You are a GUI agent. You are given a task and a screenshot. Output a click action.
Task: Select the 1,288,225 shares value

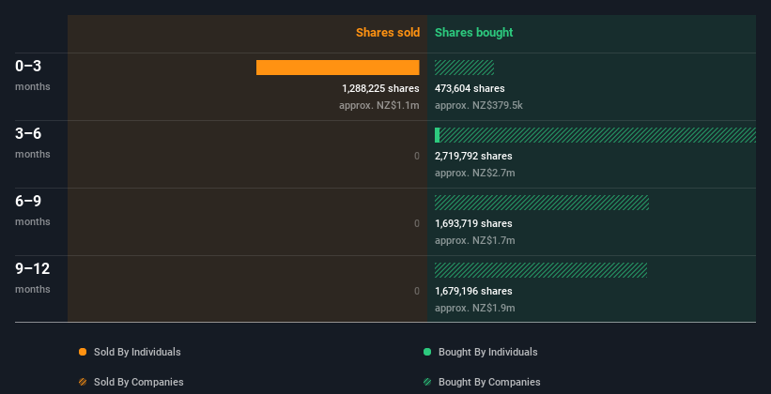tap(380, 88)
